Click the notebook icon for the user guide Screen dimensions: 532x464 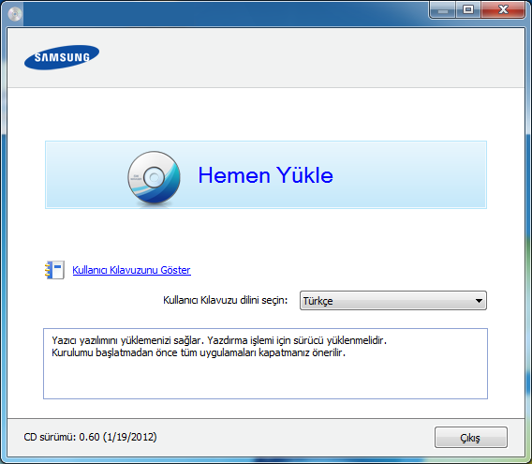54,270
